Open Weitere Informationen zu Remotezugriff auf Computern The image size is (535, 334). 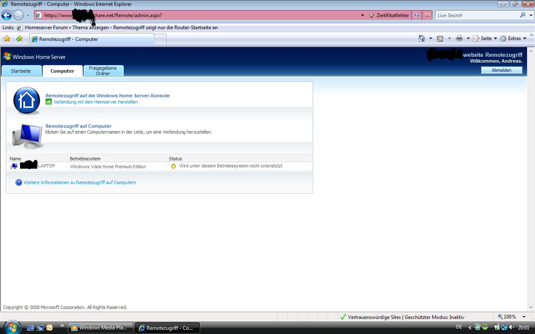(x=80, y=182)
